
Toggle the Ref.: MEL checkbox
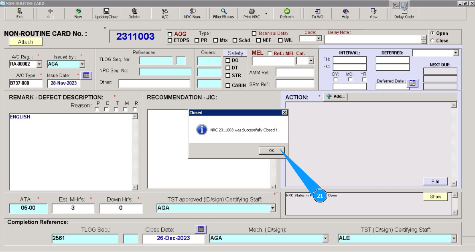click(270, 54)
